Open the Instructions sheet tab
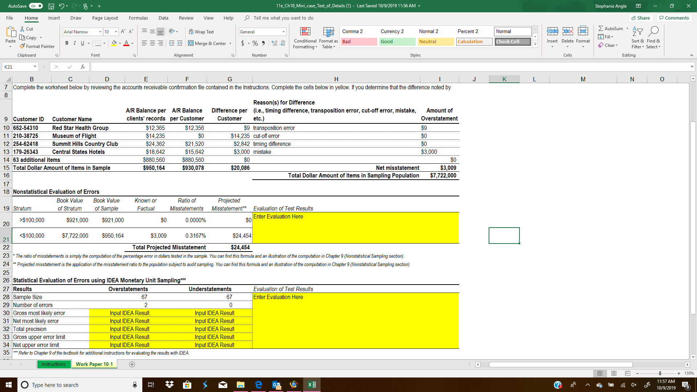The width and height of the screenshot is (697, 392). click(x=54, y=364)
